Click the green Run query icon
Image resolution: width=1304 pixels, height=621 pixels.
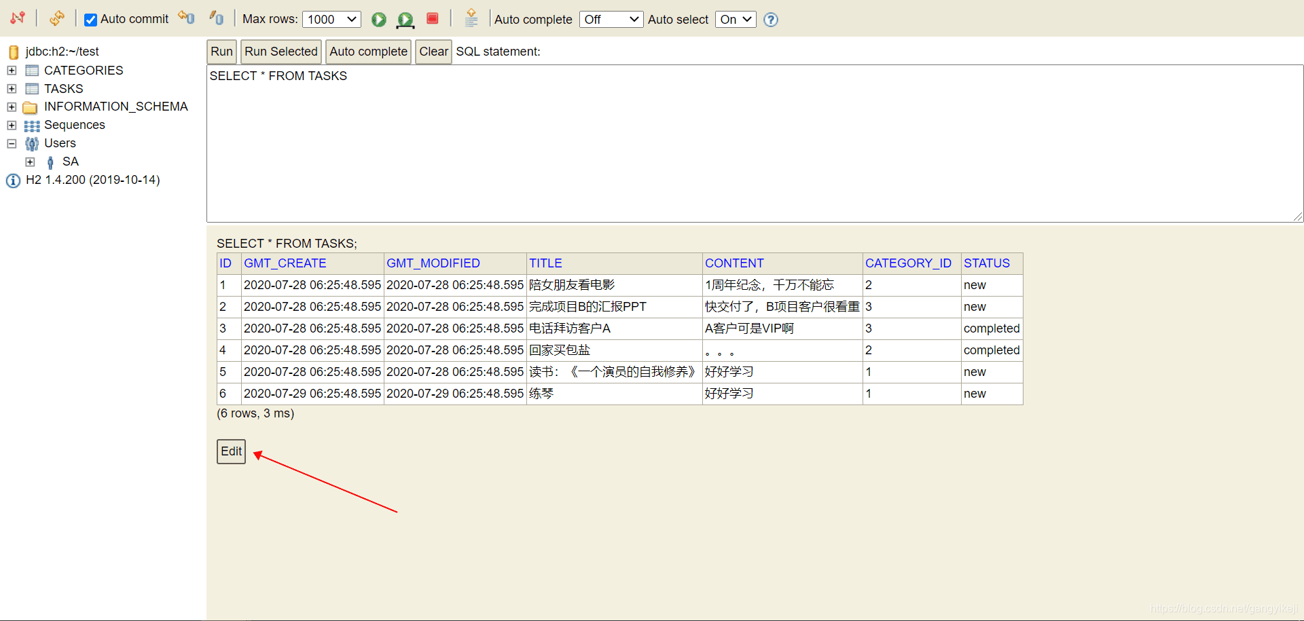click(379, 20)
